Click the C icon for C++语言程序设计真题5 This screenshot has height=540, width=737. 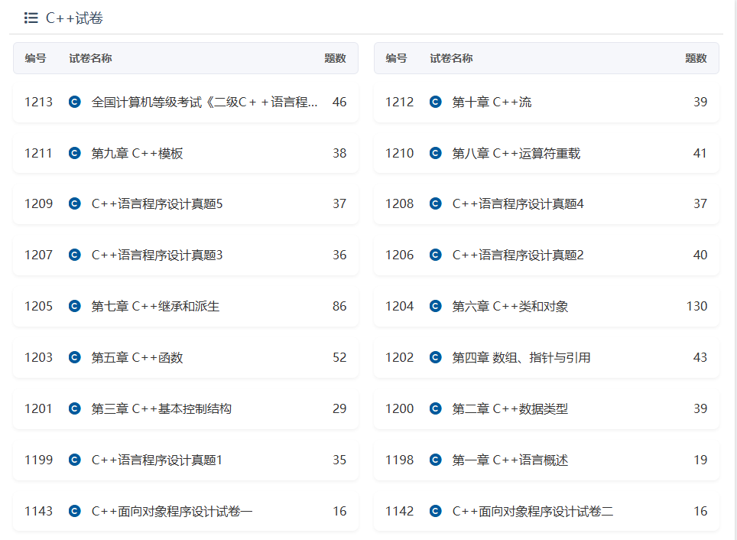[x=75, y=203]
